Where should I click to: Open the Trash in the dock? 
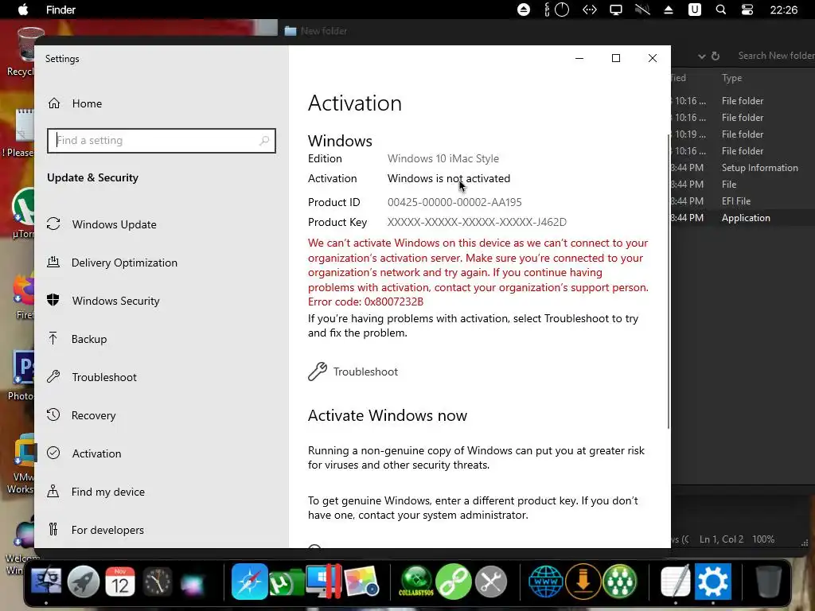click(768, 581)
